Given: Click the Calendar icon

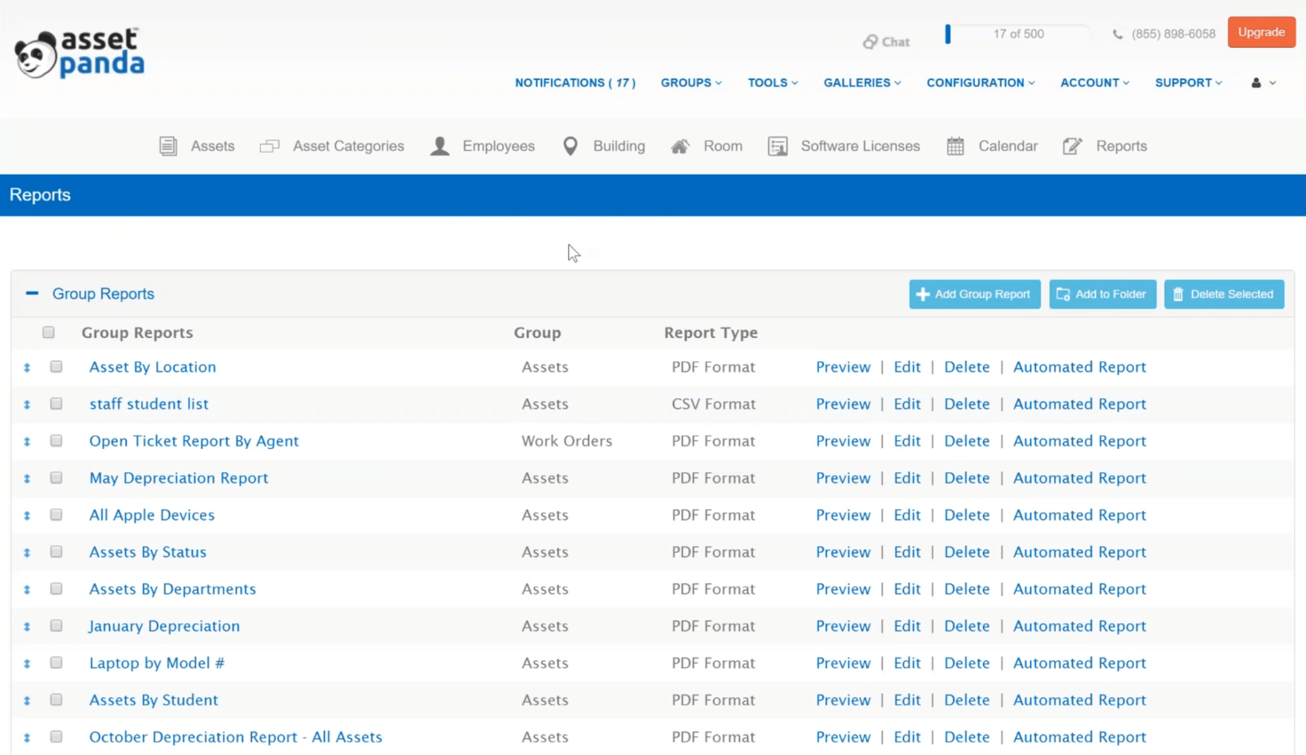Looking at the screenshot, I should pyautogui.click(x=955, y=145).
